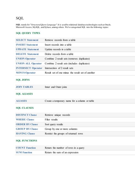Open the UNION ALL Operator link

(x=29, y=63)
